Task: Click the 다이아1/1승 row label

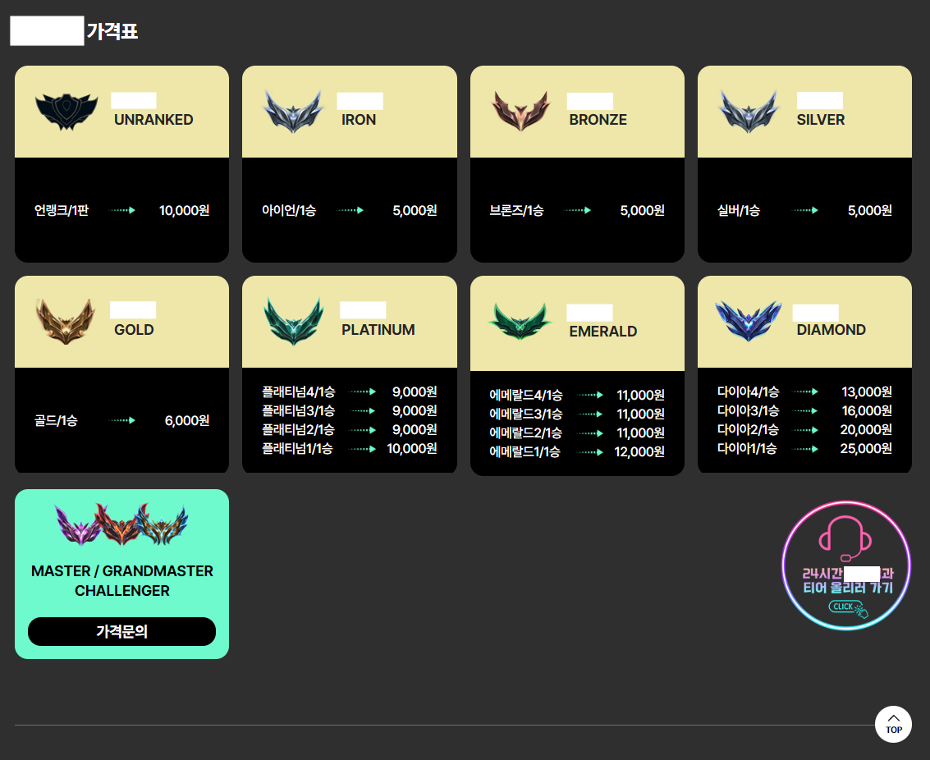Action: [747, 449]
